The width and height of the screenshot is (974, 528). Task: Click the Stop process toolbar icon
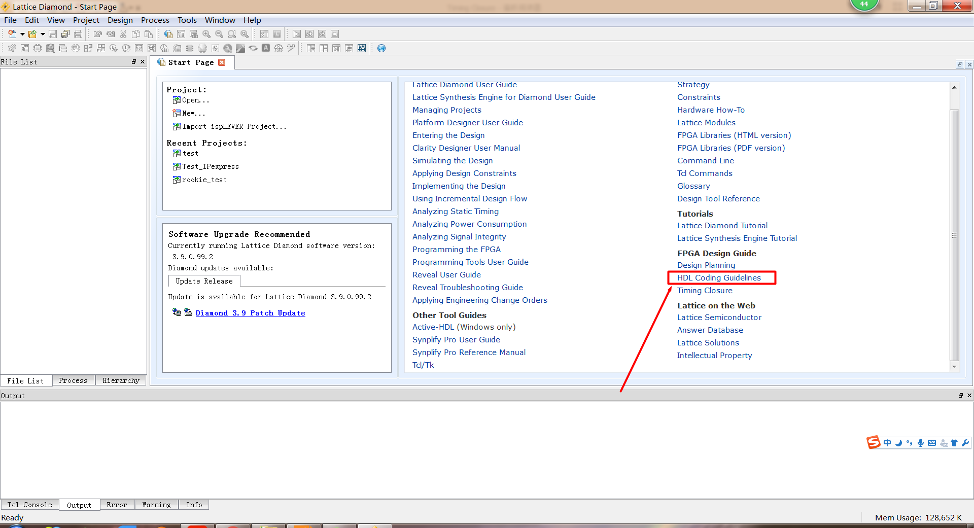pos(335,34)
